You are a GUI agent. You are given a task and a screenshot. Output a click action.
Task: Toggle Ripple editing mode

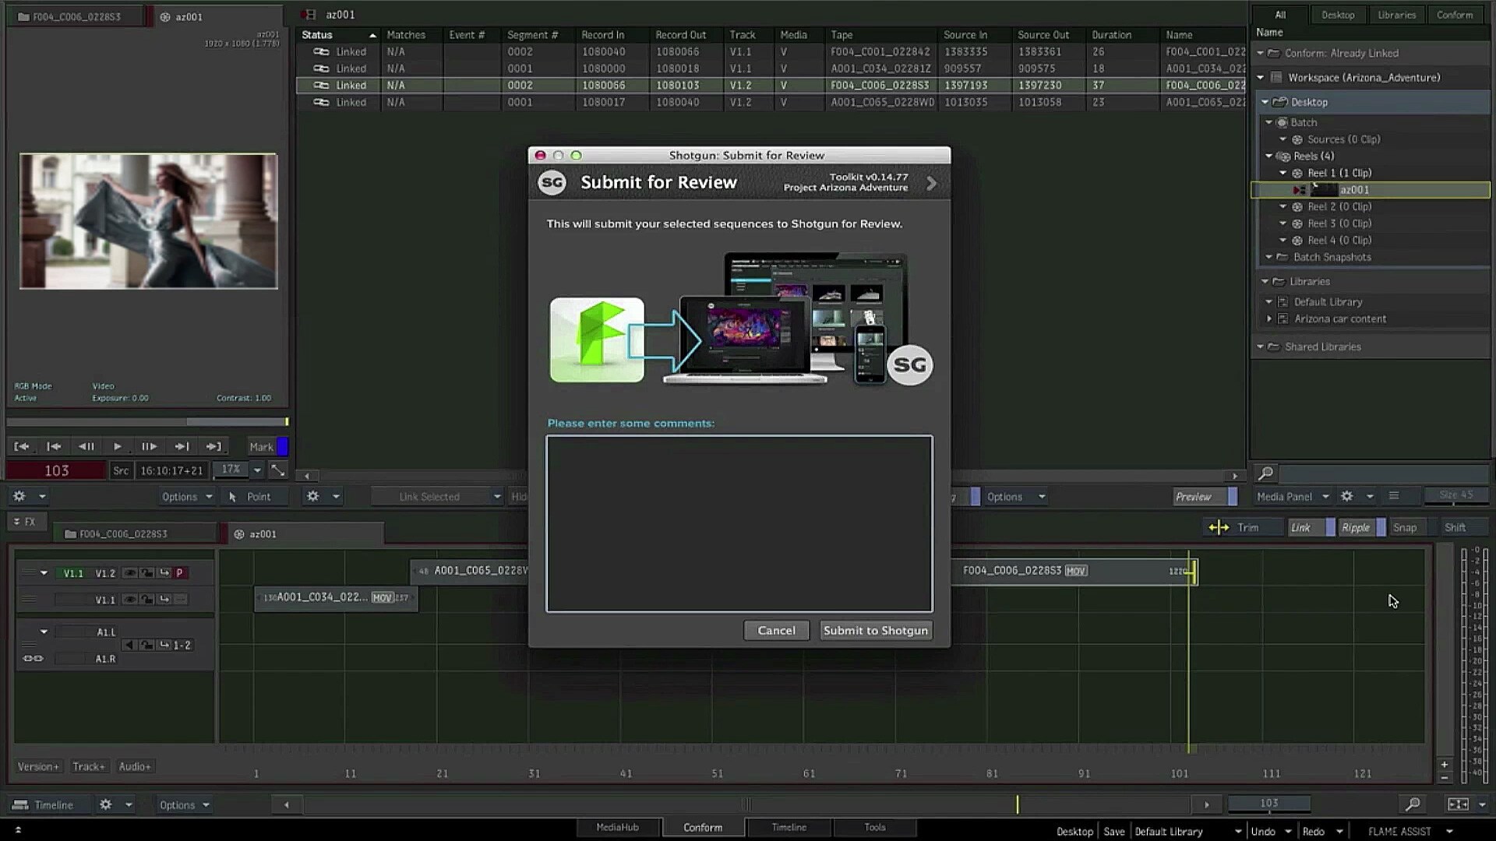(x=1361, y=528)
